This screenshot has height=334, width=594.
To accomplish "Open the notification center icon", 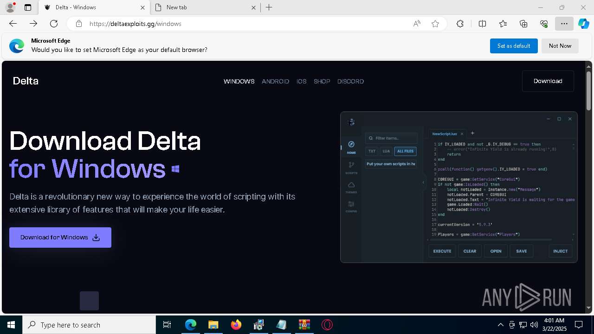I will click(579, 325).
